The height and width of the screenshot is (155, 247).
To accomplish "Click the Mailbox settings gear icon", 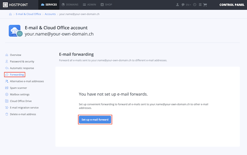I will point(6,95).
